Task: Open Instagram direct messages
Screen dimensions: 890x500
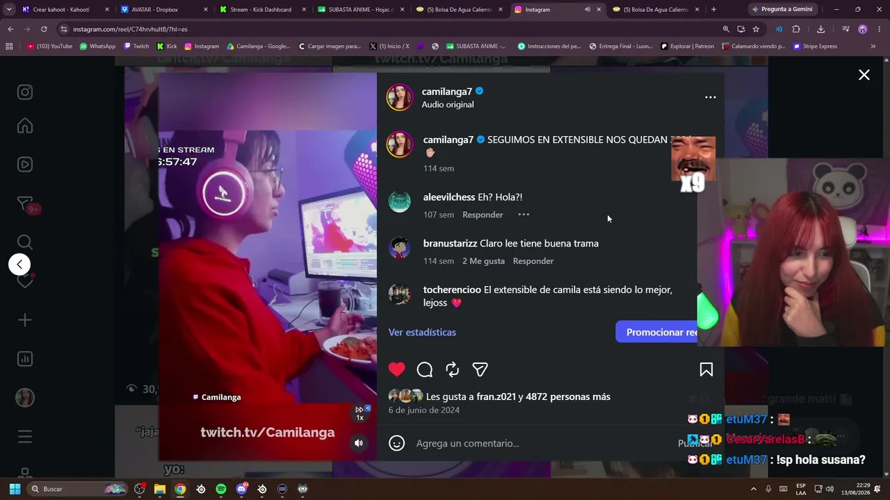Action: tap(25, 203)
